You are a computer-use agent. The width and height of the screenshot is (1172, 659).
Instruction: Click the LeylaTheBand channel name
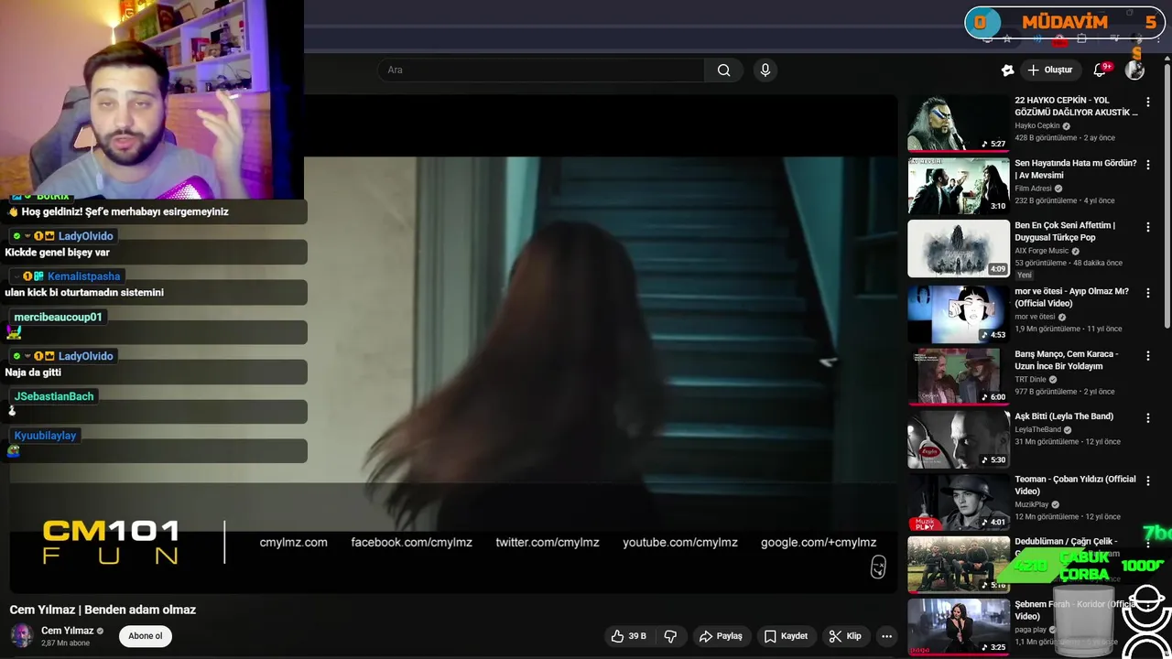[1037, 429]
